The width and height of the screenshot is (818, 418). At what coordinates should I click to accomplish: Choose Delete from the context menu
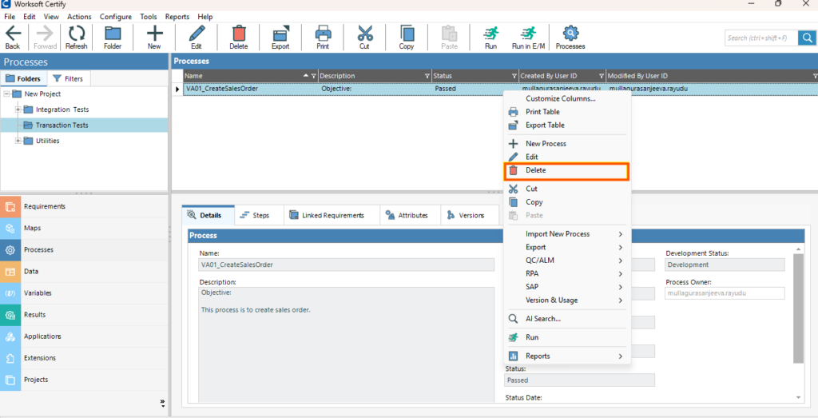tap(567, 170)
